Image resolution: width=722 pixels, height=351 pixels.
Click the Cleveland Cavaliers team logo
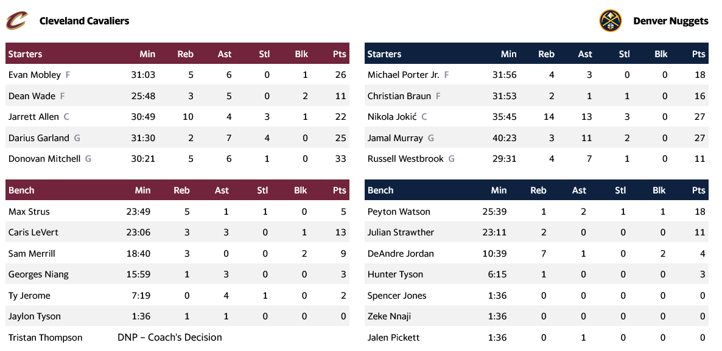[x=17, y=21]
